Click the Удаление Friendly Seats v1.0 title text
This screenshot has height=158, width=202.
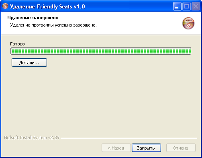pyautogui.click(x=47, y=6)
